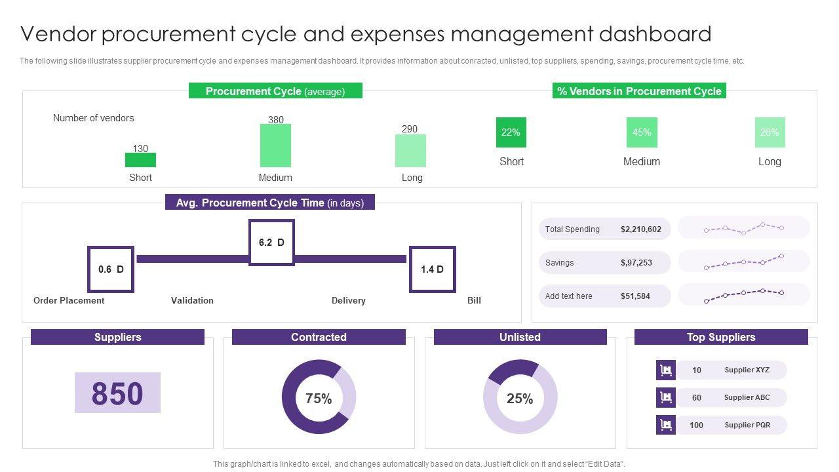Click the cart icon beside Supplier PQR
The image size is (839, 472).
pos(665,425)
